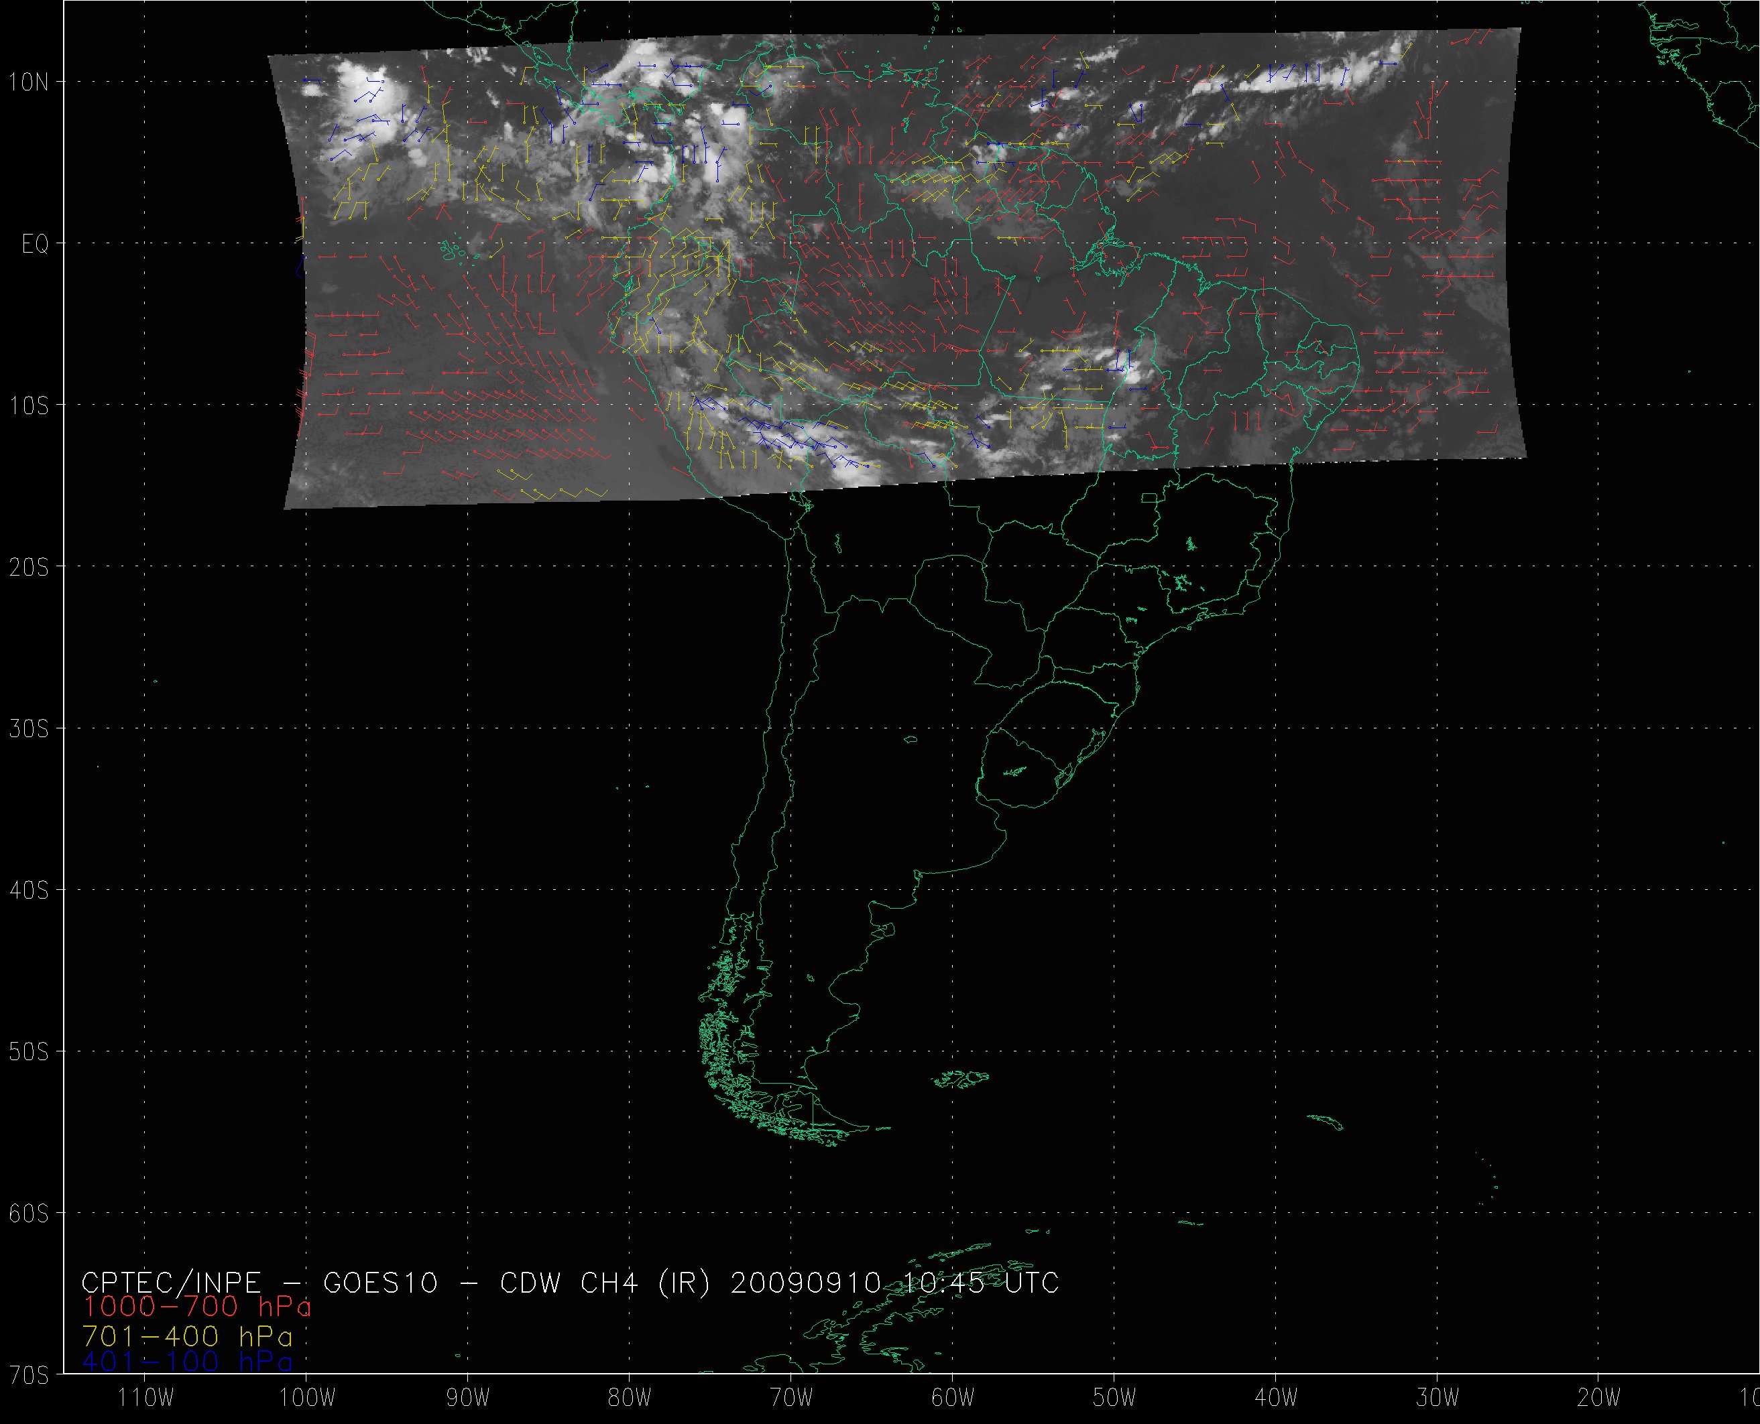The width and height of the screenshot is (1760, 1424).
Task: Click the 30W longitude axis label
Action: coord(1438,1398)
